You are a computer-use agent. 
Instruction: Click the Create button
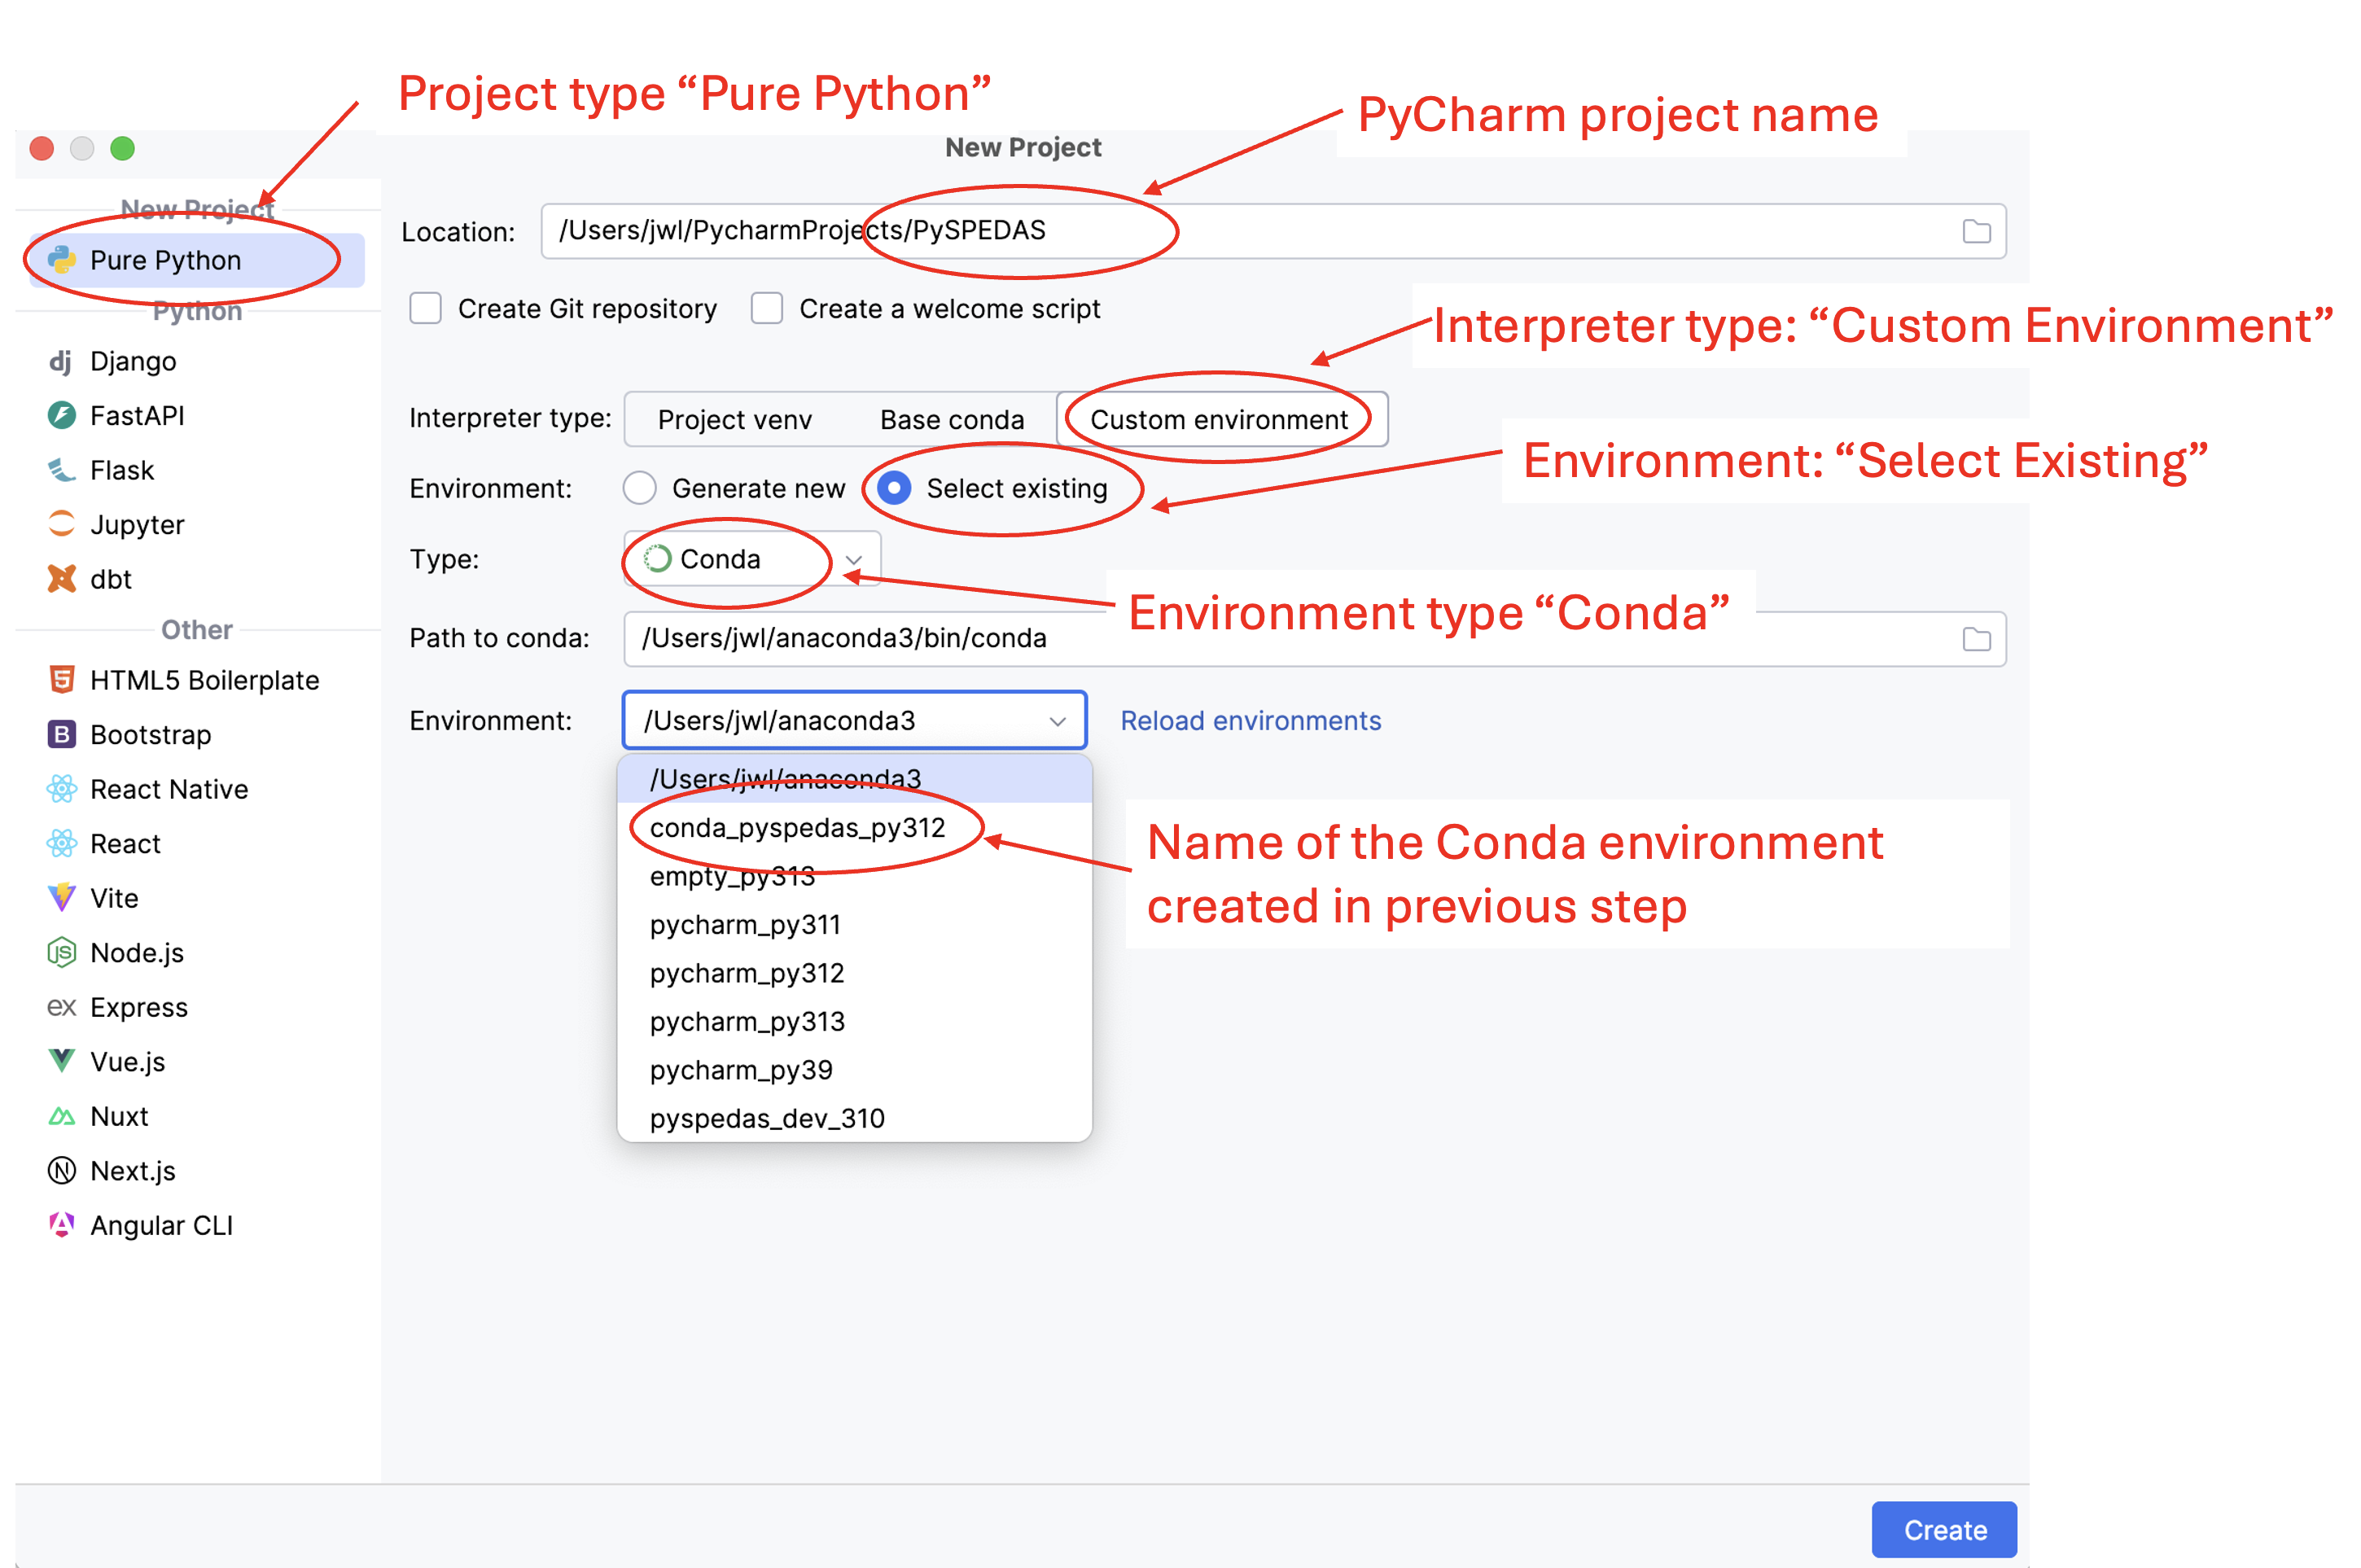click(1944, 1530)
